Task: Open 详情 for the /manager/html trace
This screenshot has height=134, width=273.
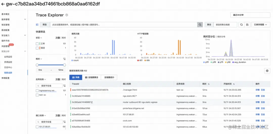Action: coord(258,90)
